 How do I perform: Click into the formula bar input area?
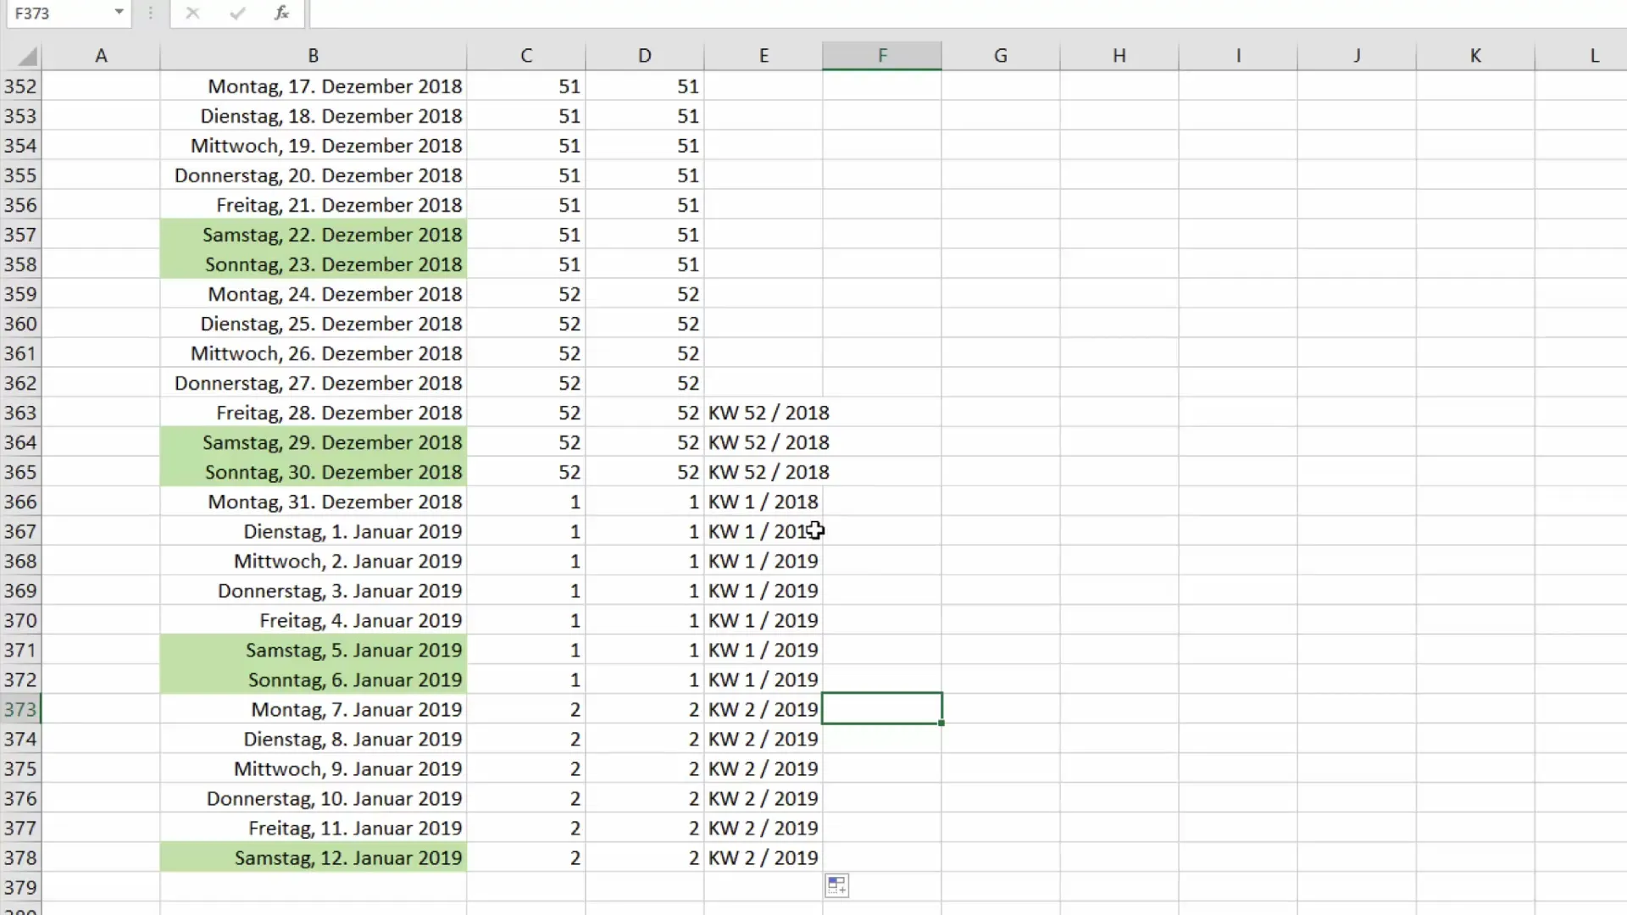pyautogui.click(x=968, y=13)
